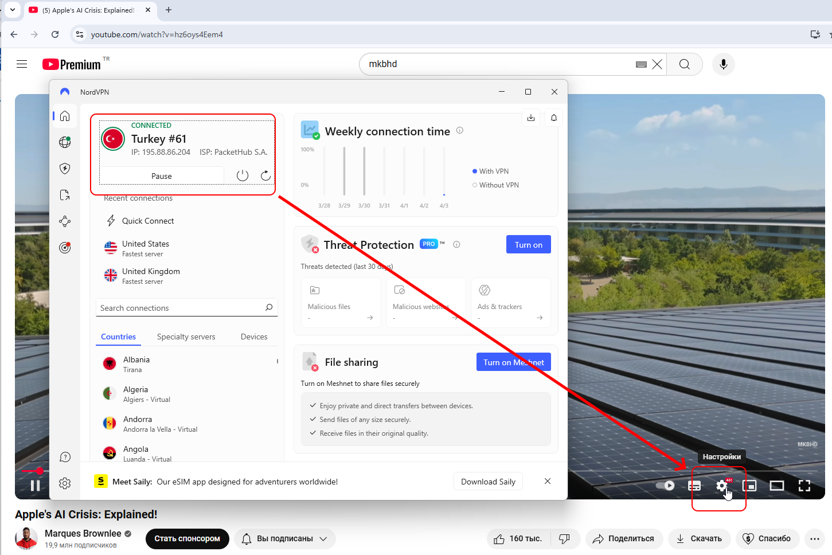
Task: Click info icon beside Threat Protection
Action: (457, 244)
